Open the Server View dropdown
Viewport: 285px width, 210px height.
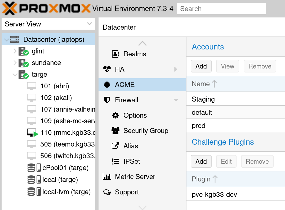point(89,24)
